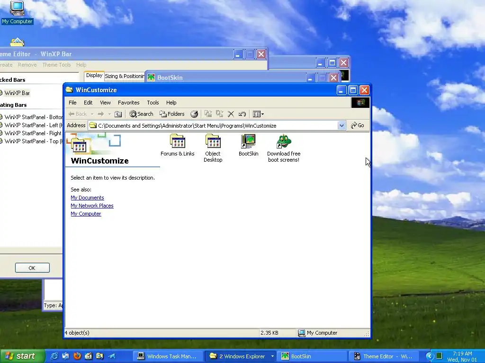Expand the Address bar dropdown
The height and width of the screenshot is (363, 485).
coord(341,126)
